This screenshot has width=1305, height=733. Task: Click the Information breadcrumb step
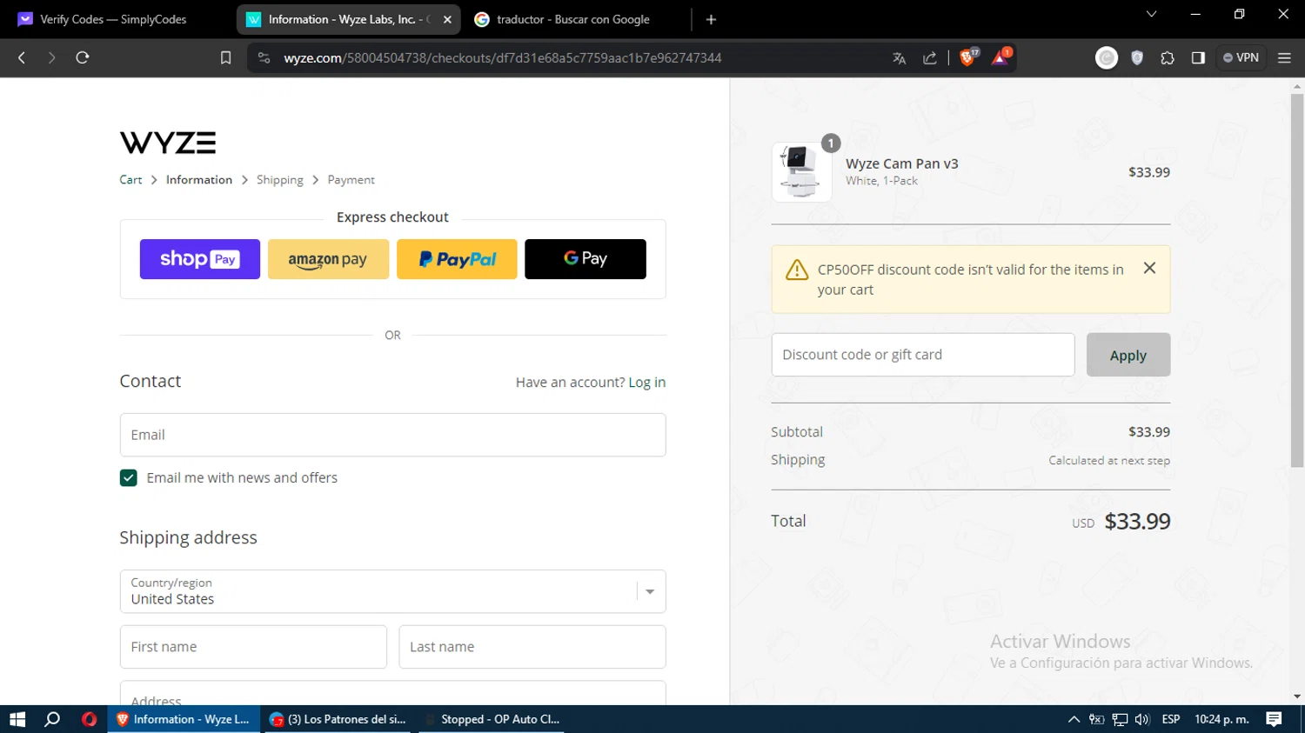(x=199, y=180)
